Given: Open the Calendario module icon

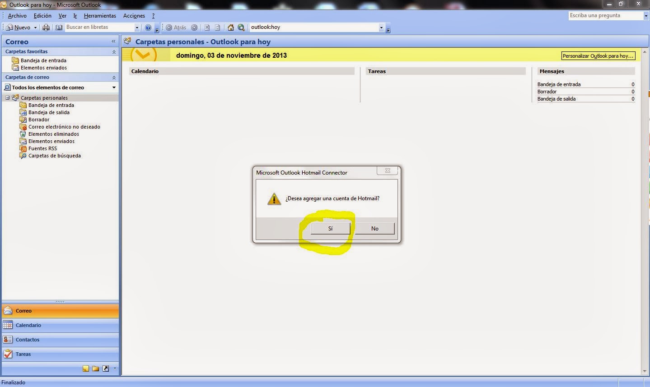Looking at the screenshot, I should pos(8,325).
